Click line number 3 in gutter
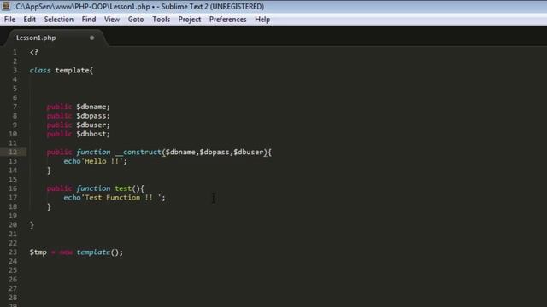547x307 pixels. coord(15,70)
